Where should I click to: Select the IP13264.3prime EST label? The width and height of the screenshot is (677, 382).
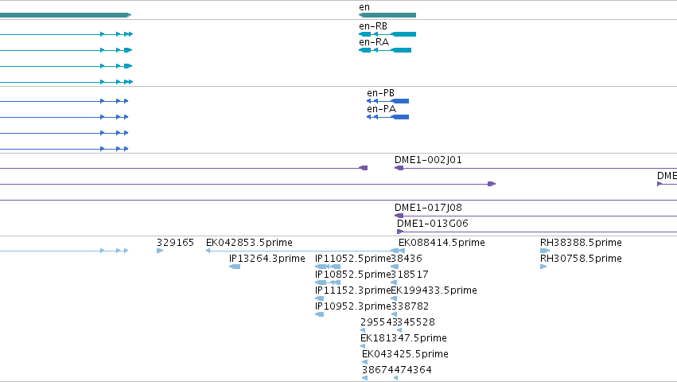click(x=267, y=259)
